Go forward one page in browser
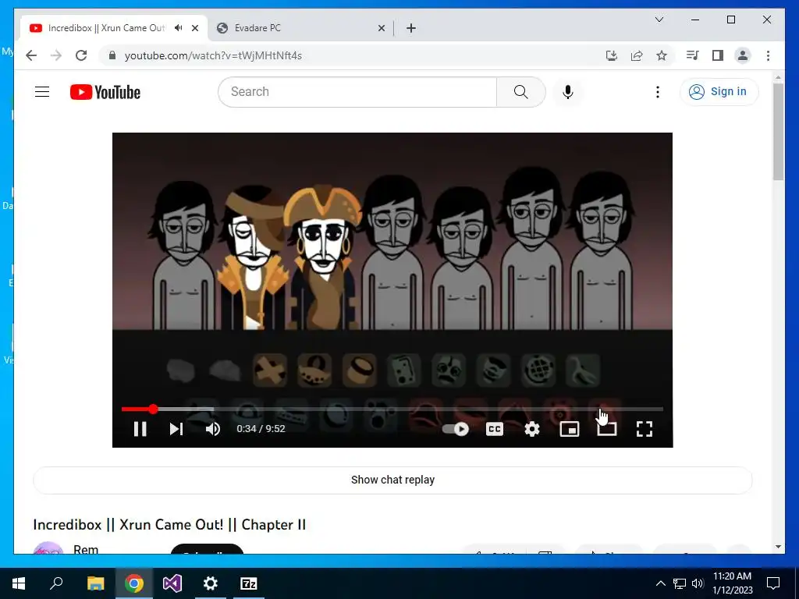Screen dimensions: 799x599 [56, 55]
